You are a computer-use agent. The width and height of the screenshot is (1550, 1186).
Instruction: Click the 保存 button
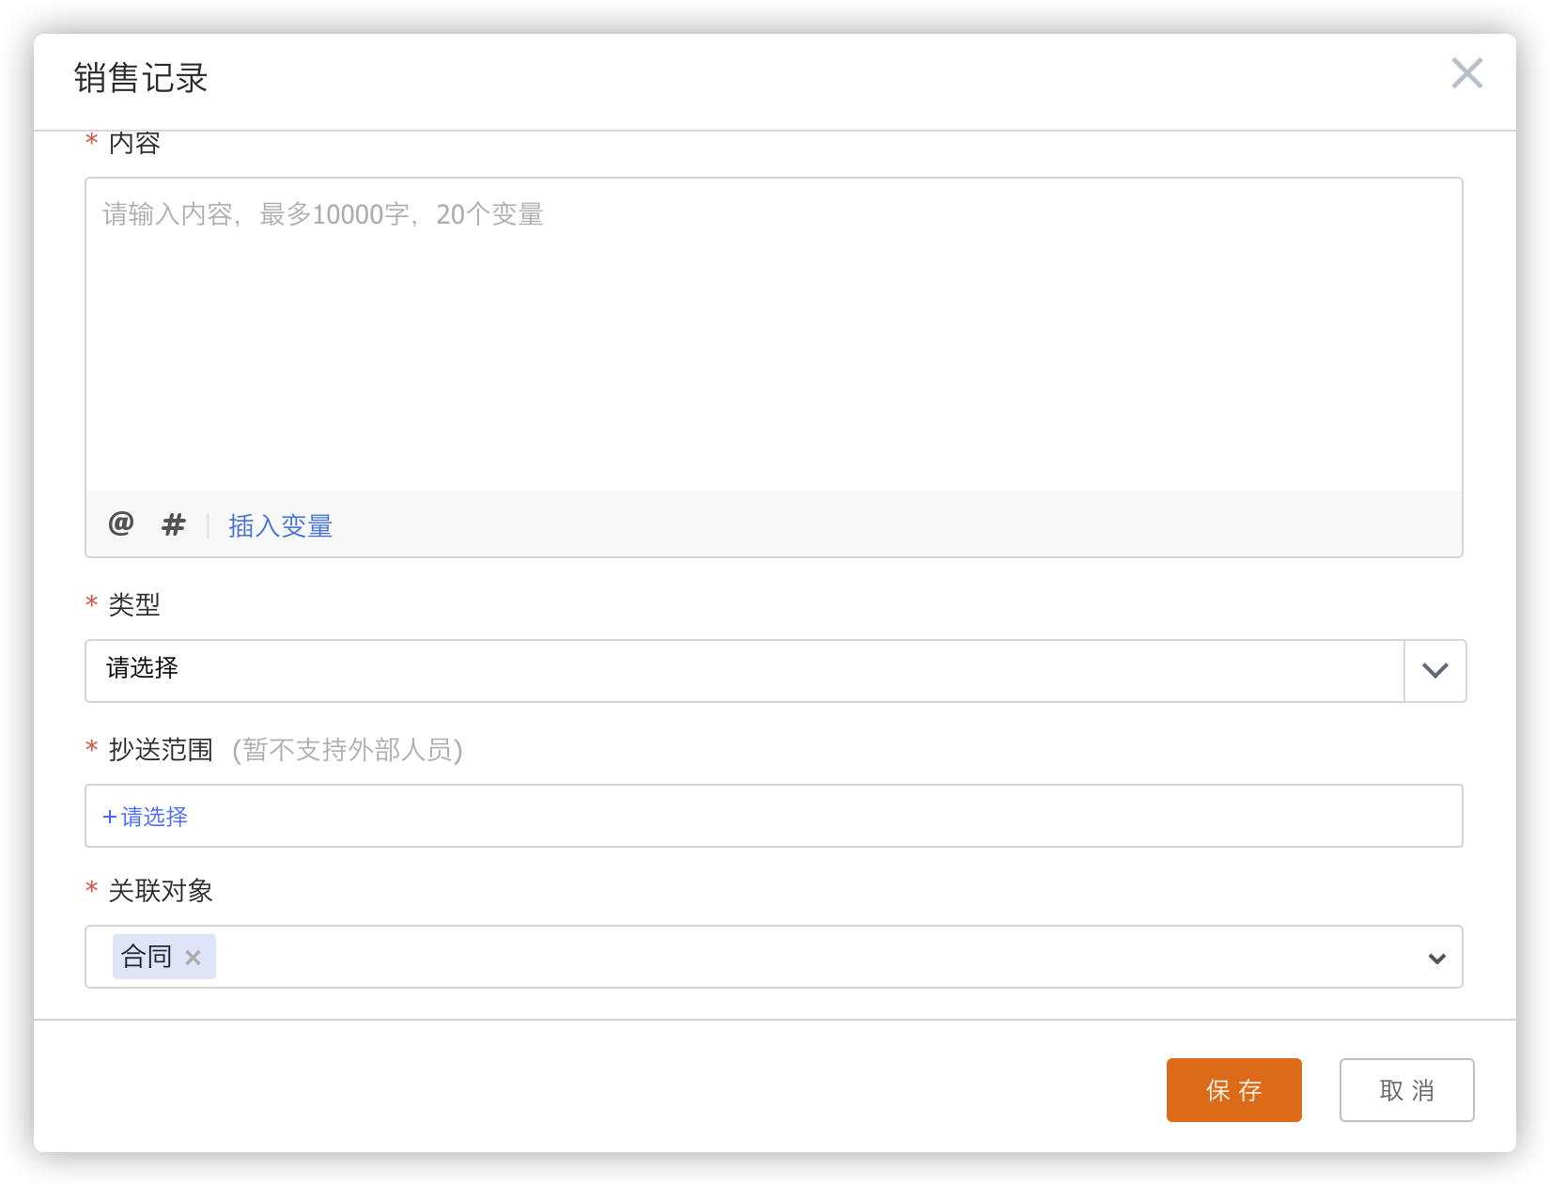1233,1090
